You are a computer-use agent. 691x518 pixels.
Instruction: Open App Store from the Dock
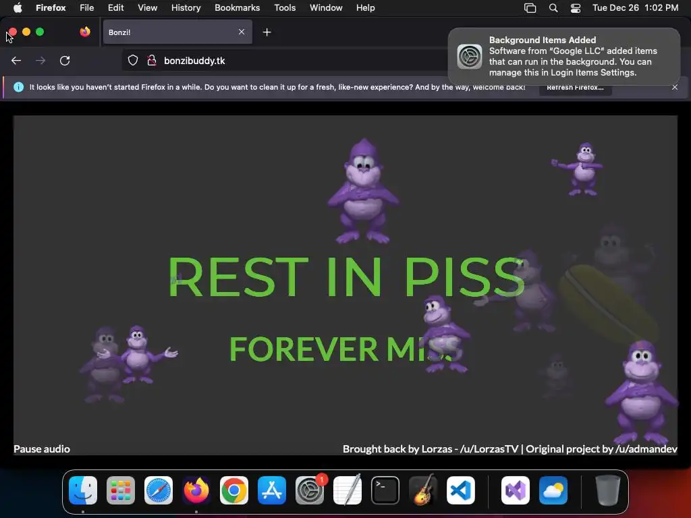[272, 490]
